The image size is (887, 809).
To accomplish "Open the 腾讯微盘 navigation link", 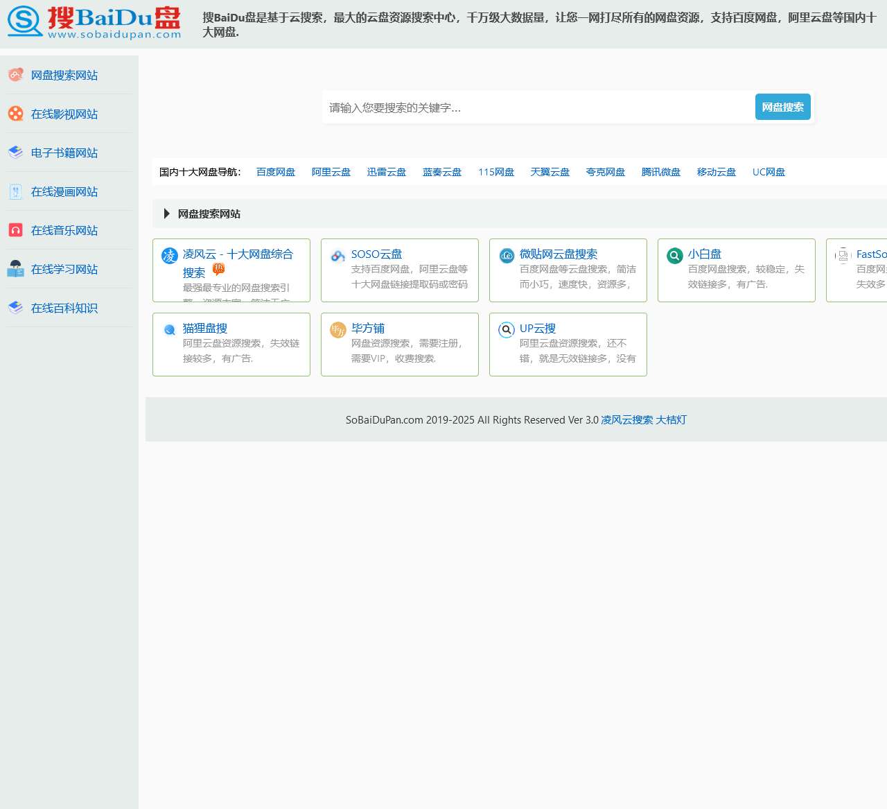I will [661, 172].
